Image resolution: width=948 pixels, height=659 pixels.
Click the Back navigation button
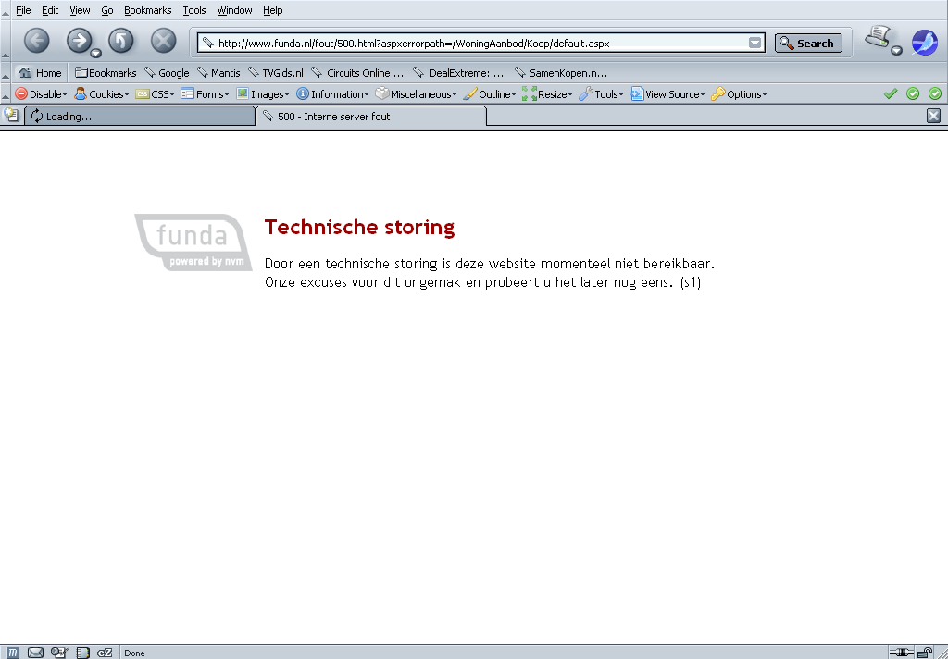tap(36, 41)
